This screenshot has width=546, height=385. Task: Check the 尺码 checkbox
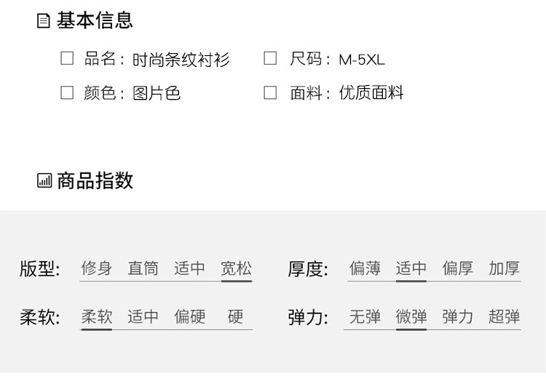pyautogui.click(x=270, y=58)
